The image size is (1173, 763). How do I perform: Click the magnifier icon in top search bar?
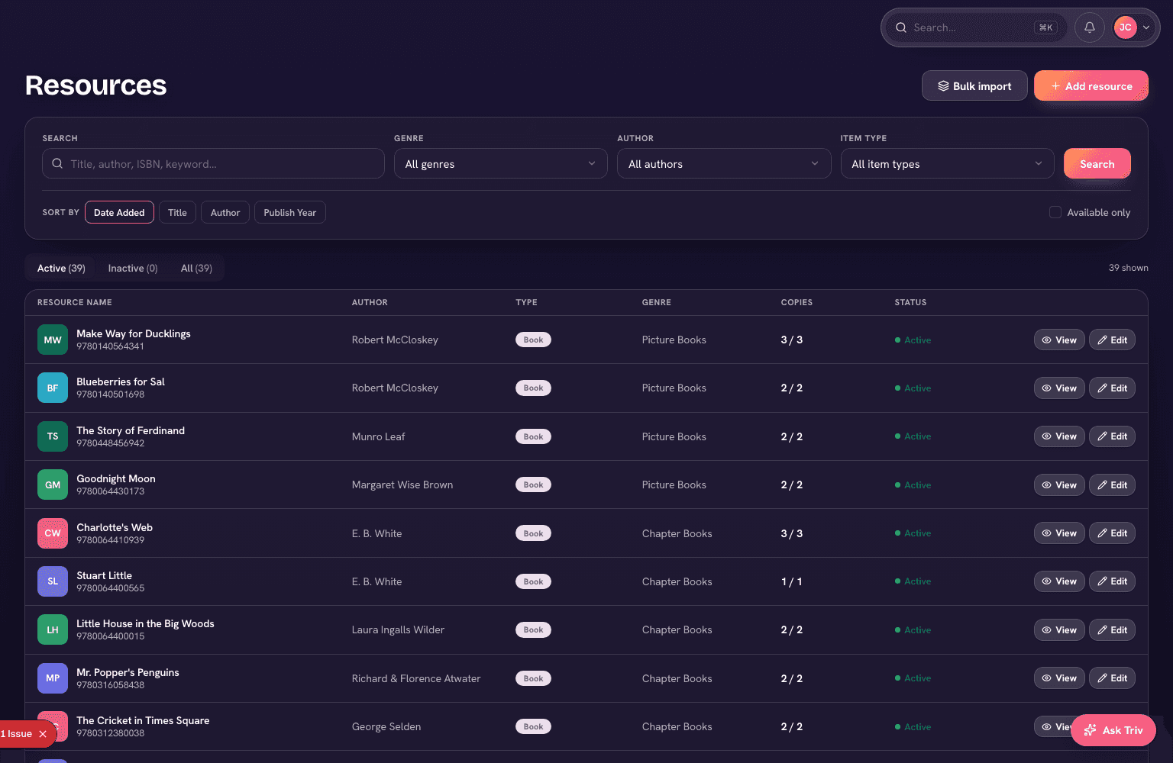click(901, 27)
